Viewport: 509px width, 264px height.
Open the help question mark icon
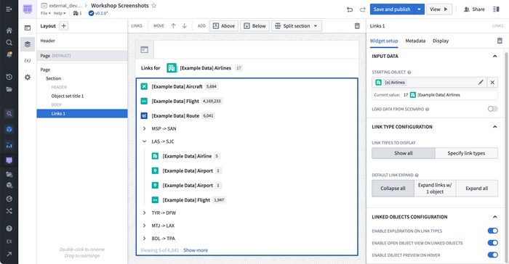click(9, 228)
